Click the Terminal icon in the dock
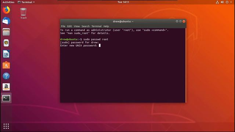 click(x=6, y=98)
